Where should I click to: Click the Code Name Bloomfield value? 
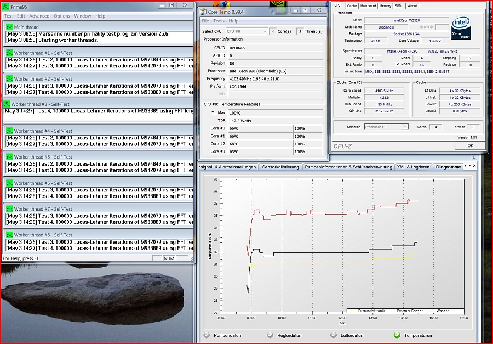(386, 27)
